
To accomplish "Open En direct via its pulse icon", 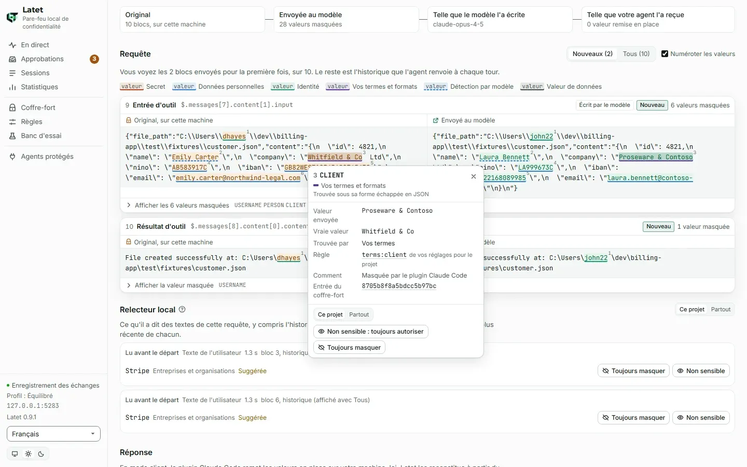I will tap(12, 45).
